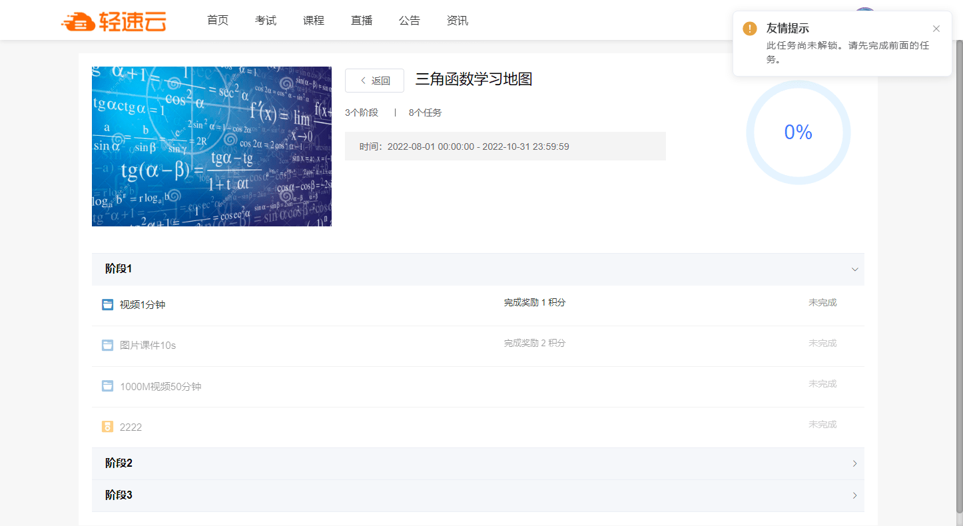Click the 时间 date range box

(505, 146)
